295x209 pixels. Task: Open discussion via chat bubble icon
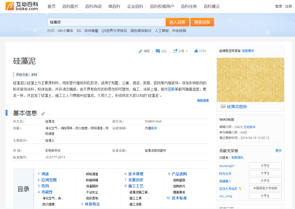pyautogui.click(x=158, y=51)
